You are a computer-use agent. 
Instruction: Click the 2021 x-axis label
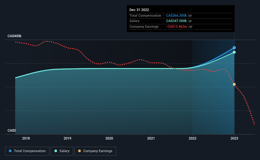coord(151,138)
